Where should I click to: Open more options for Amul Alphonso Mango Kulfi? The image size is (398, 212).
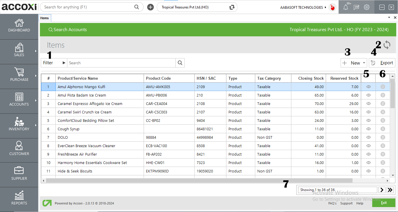383,87
